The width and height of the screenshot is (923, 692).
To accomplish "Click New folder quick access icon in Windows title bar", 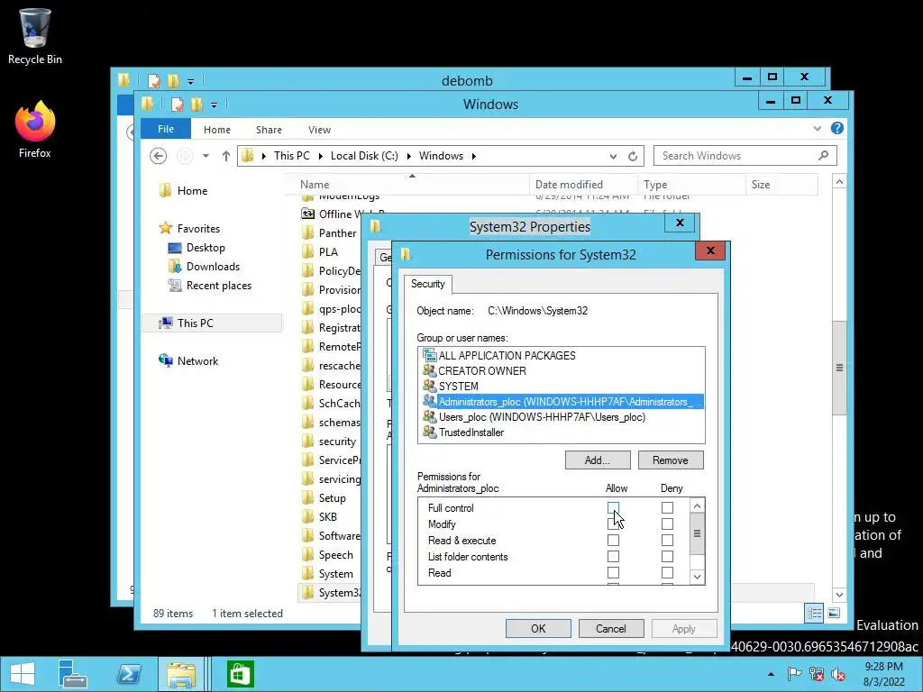I will click(x=196, y=105).
